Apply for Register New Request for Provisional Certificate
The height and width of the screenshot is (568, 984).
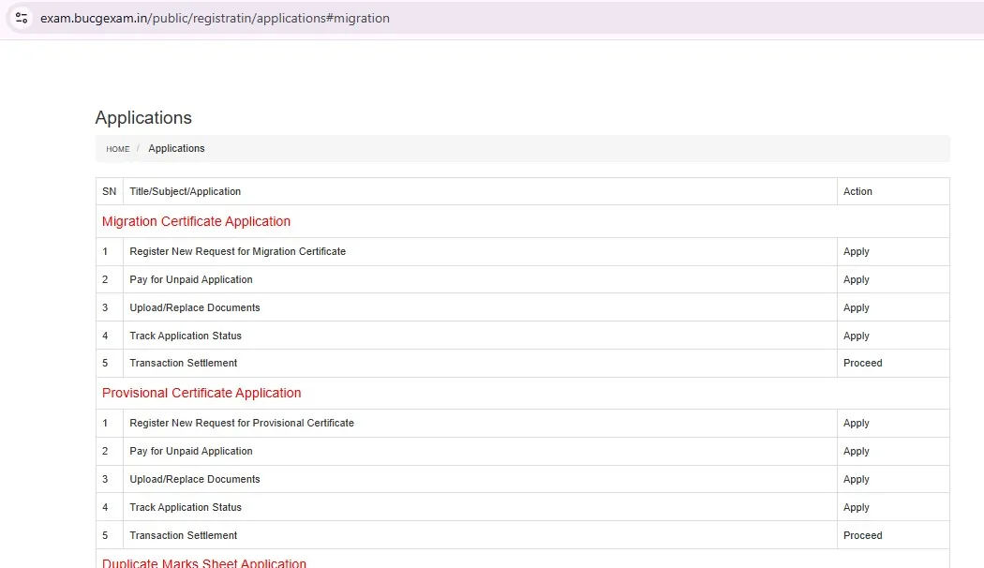[x=856, y=424]
